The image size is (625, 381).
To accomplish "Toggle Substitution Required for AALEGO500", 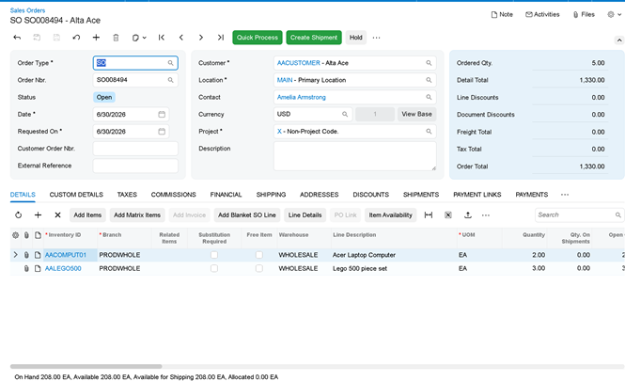I will (214, 268).
